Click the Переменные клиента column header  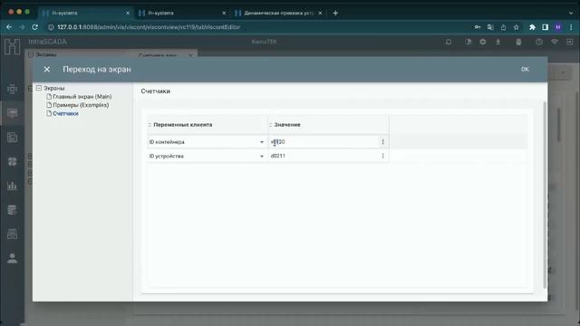pos(183,125)
